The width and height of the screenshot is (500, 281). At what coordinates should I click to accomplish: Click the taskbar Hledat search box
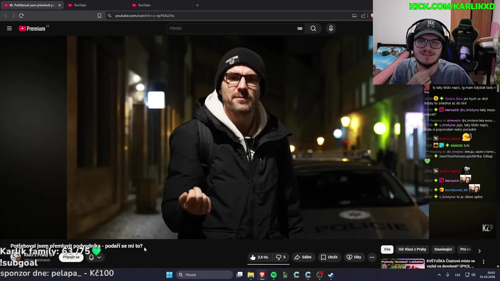coord(204,275)
